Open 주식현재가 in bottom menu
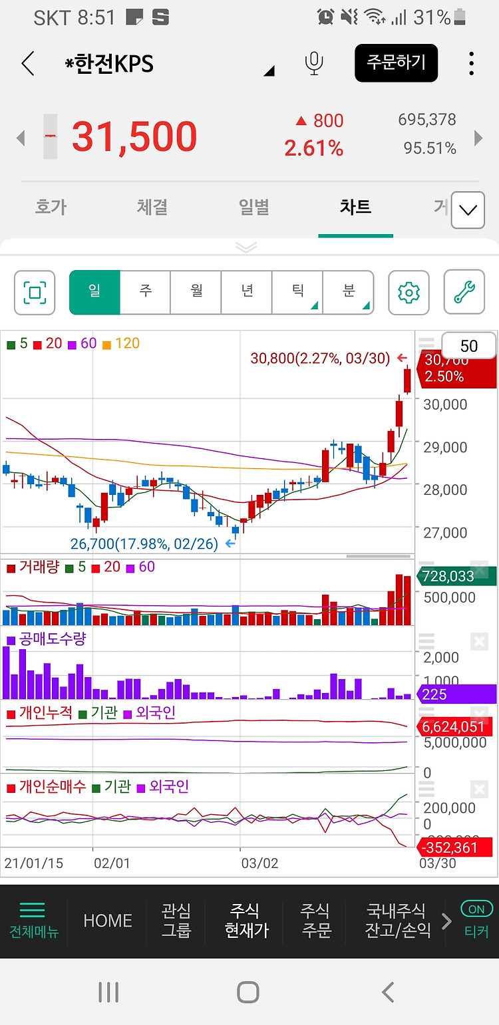 [x=247, y=921]
